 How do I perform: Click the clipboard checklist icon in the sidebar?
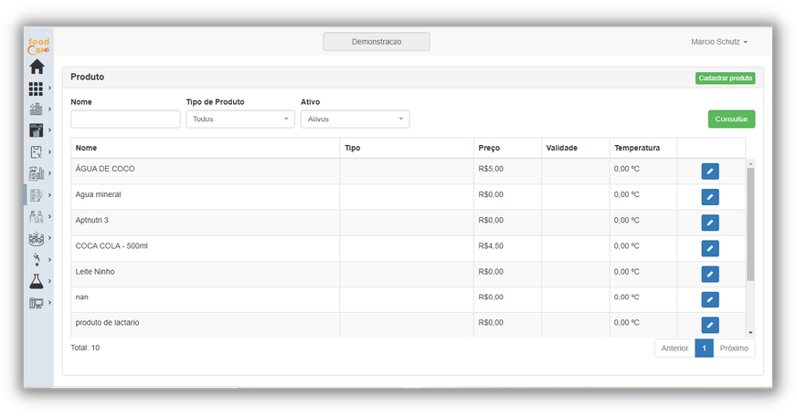(x=36, y=151)
